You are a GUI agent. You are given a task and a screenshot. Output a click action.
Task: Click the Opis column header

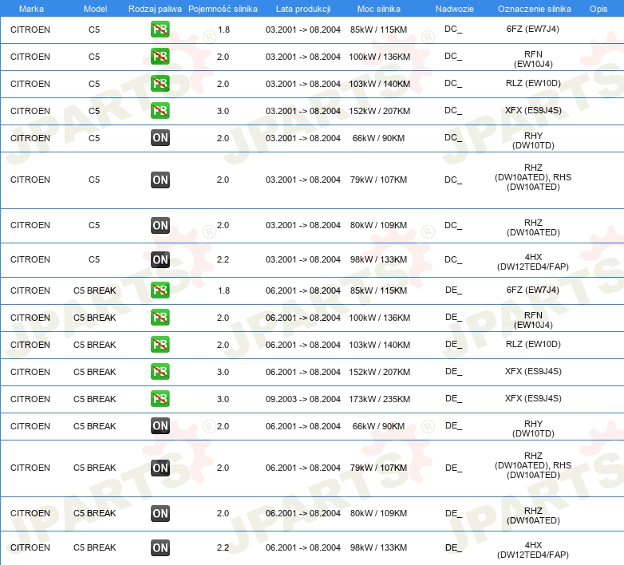[598, 9]
